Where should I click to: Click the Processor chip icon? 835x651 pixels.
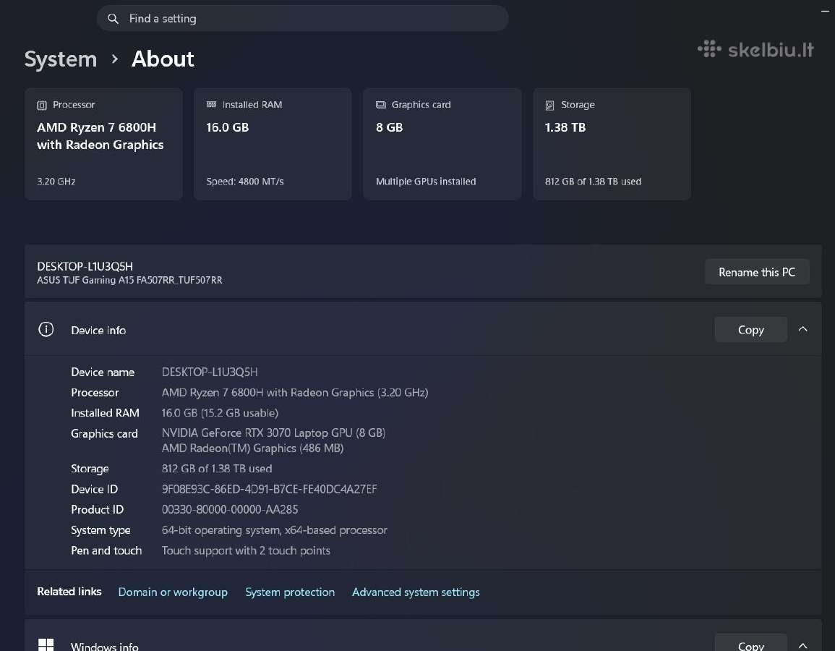[41, 105]
